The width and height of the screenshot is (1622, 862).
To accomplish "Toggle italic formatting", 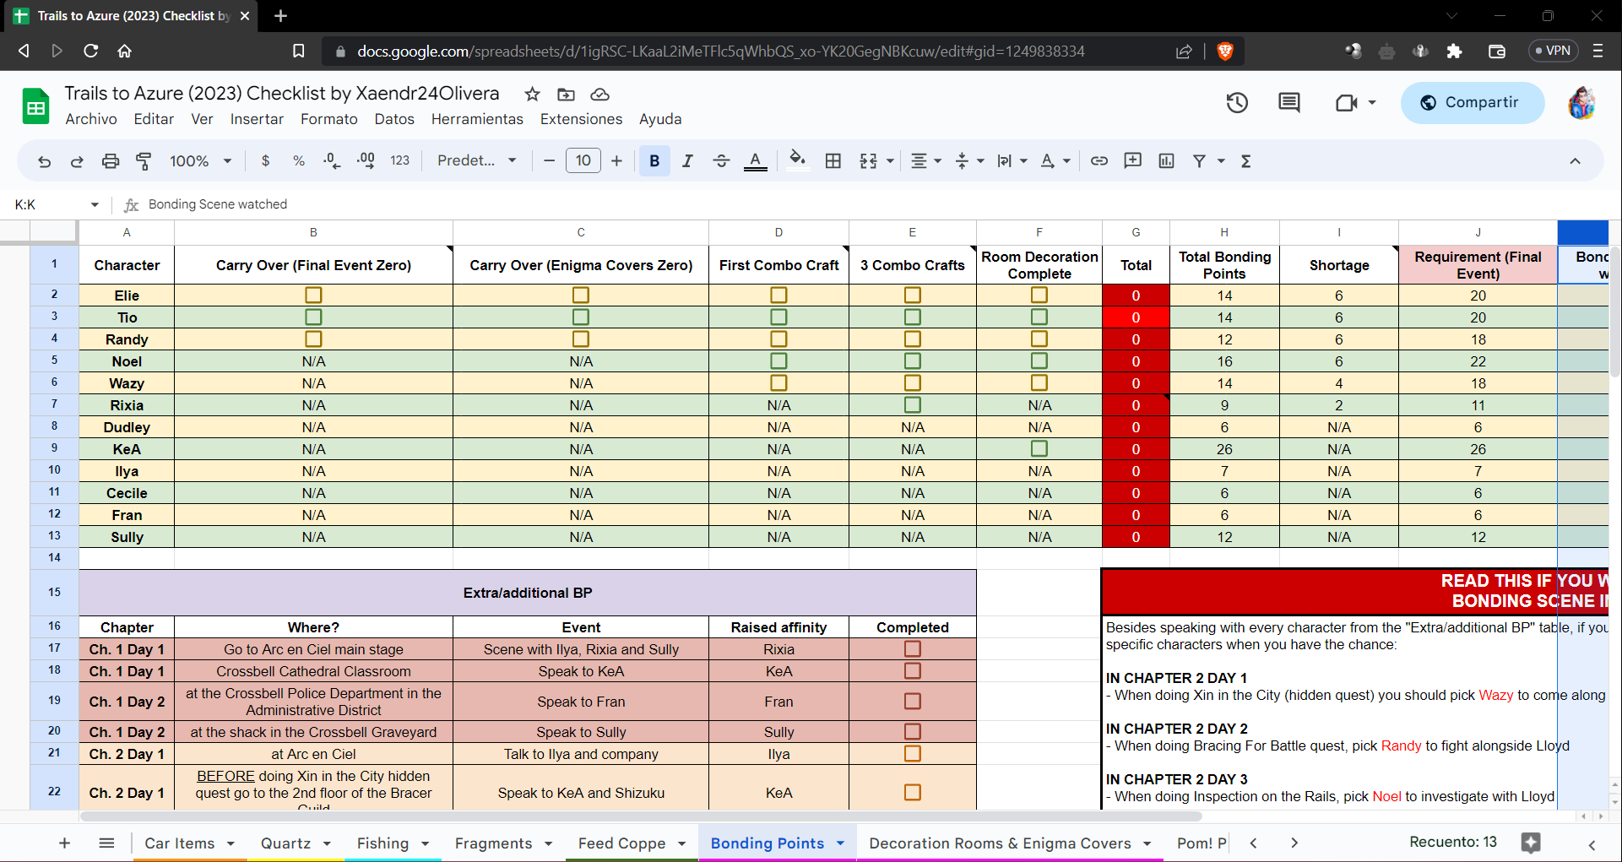I will 687,161.
